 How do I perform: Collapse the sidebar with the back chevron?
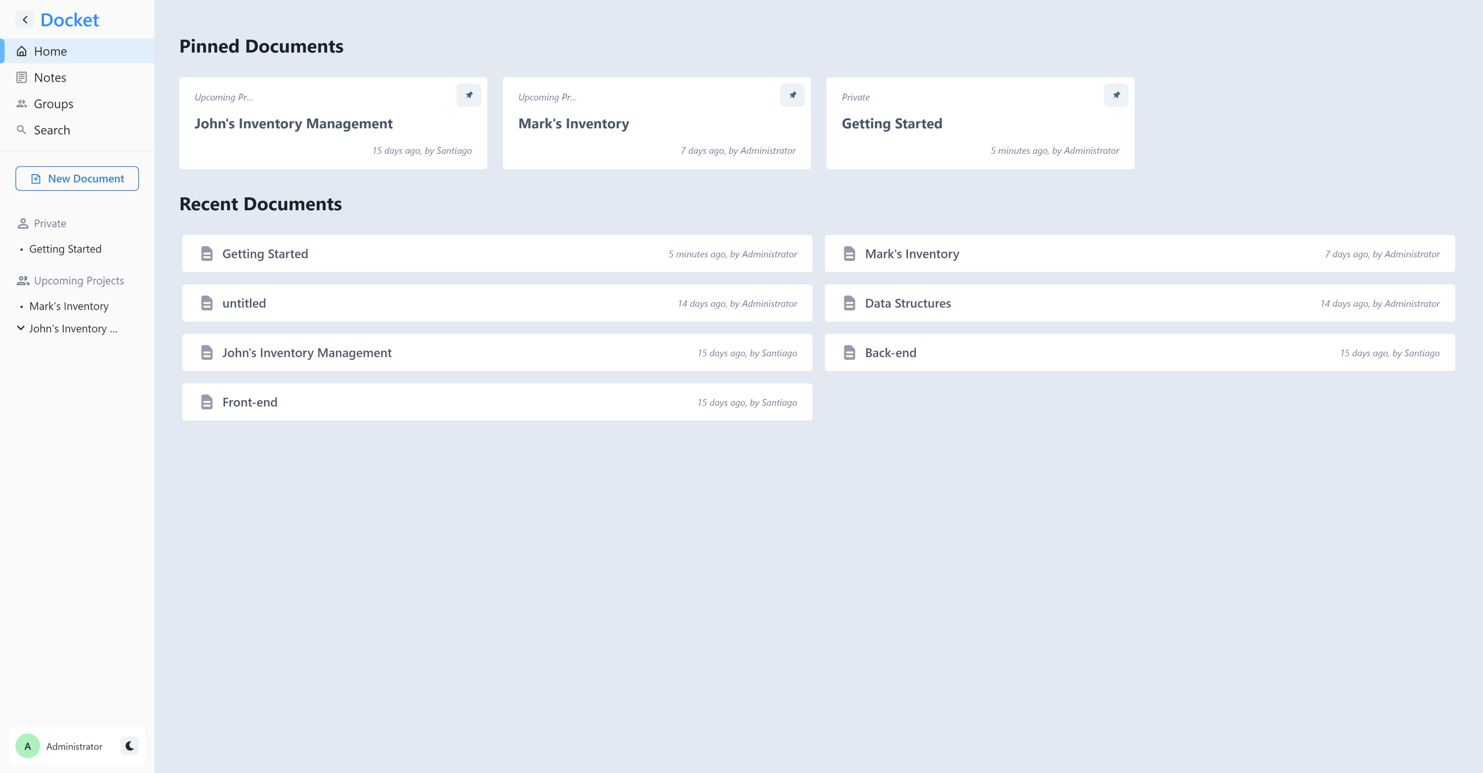tap(25, 19)
